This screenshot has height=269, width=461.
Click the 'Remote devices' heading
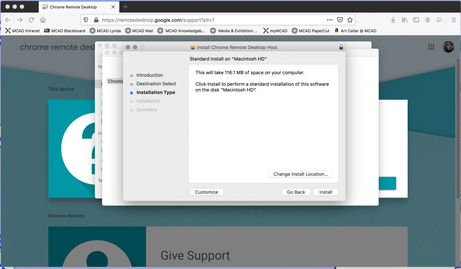point(66,216)
